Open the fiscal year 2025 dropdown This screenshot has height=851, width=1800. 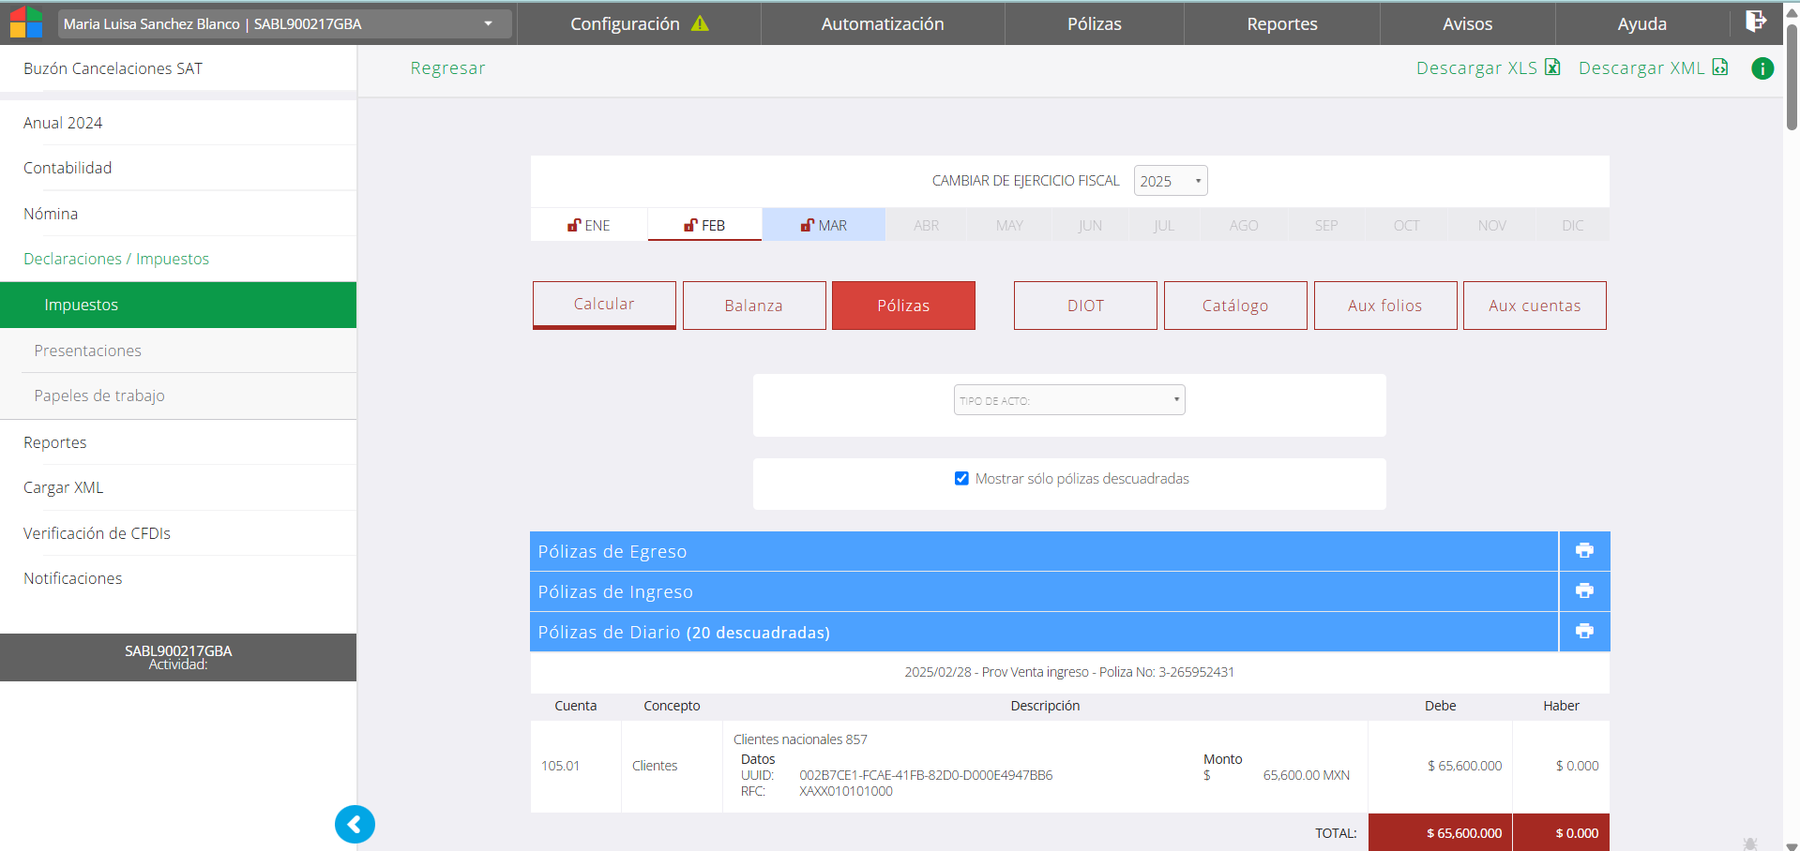tap(1170, 181)
